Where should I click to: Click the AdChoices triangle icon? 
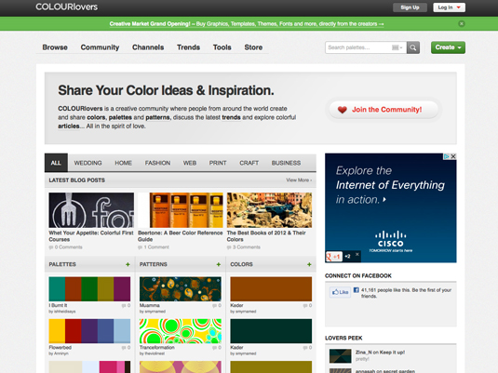pos(447,156)
